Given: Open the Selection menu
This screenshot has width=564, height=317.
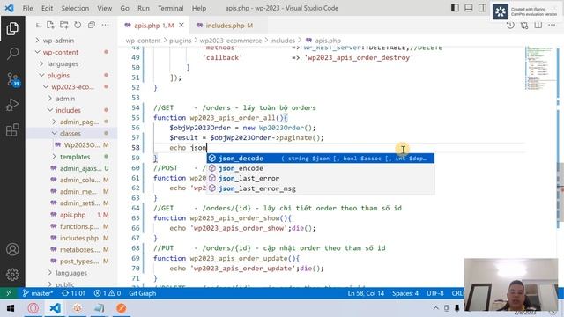Looking at the screenshot, I should (x=75, y=8).
